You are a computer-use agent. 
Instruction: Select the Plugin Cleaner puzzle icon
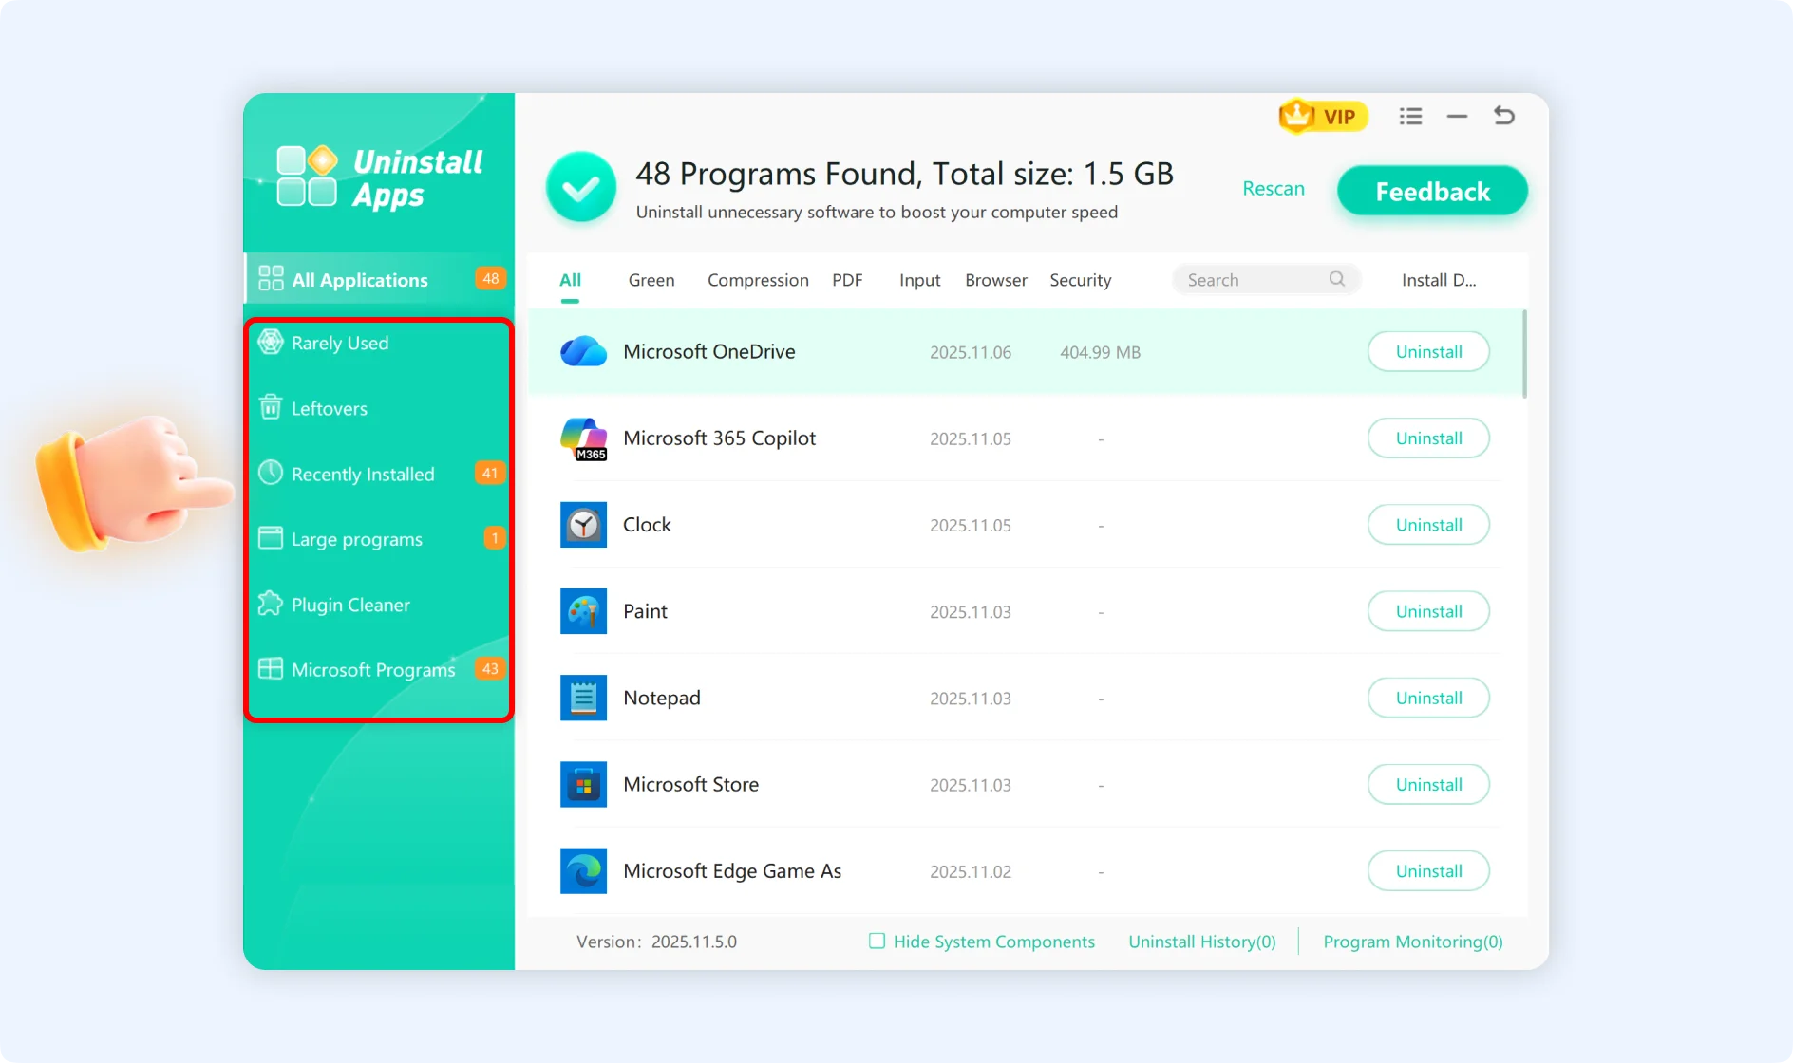[x=270, y=604]
